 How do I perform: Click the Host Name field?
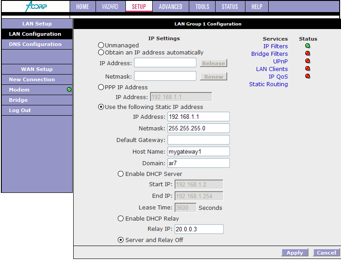(x=199, y=151)
